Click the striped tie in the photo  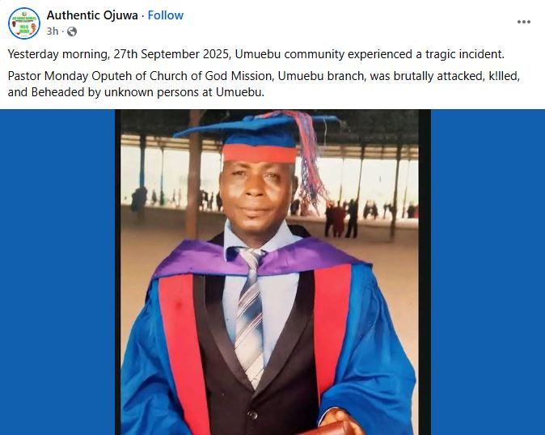[x=249, y=315]
